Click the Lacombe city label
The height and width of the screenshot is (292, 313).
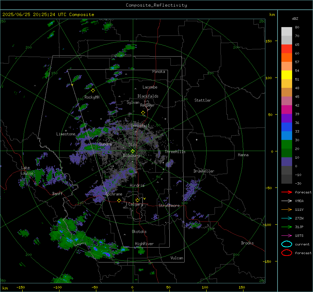150,87
